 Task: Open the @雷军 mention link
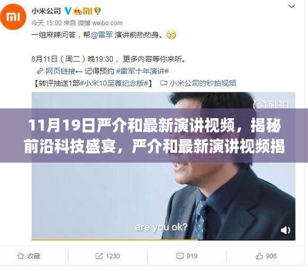coord(102,35)
